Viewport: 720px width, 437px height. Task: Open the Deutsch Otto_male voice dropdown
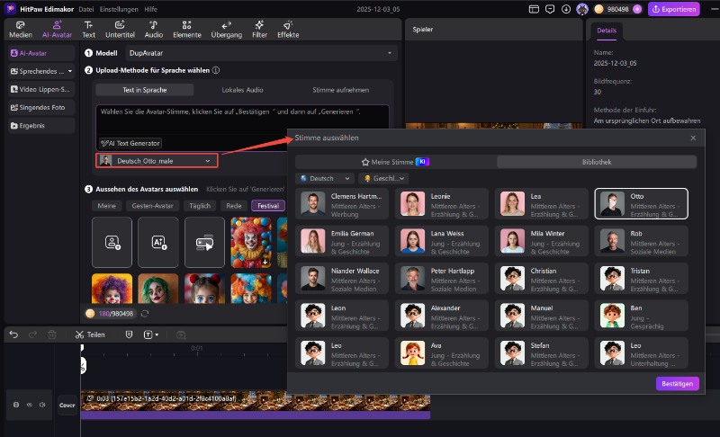(157, 161)
